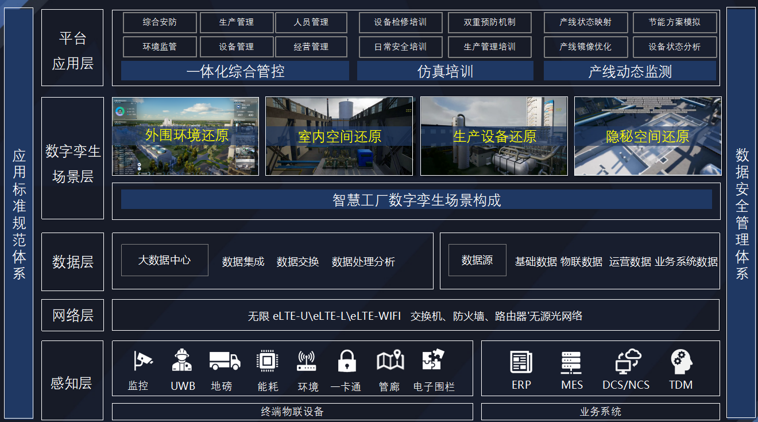Select the UWB worker icon
Screen dimensions: 758x422
coord(182,361)
